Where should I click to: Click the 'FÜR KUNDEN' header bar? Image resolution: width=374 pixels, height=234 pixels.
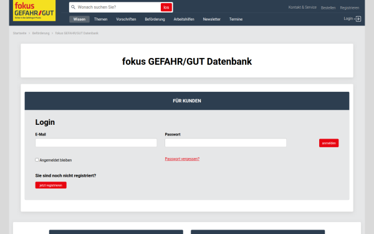(187, 100)
